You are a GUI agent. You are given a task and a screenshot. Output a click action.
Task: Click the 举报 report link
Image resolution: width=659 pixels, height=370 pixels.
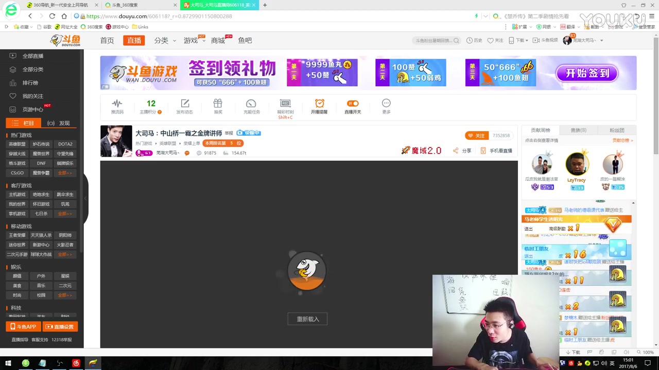[229, 133]
